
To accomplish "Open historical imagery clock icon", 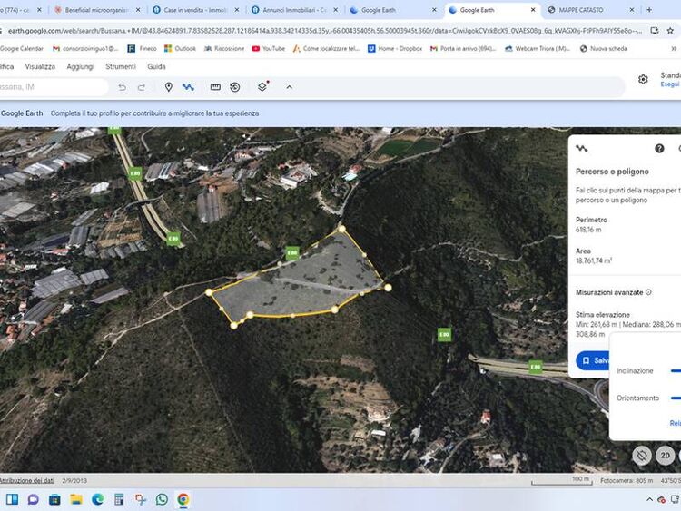I will pyautogui.click(x=235, y=87).
